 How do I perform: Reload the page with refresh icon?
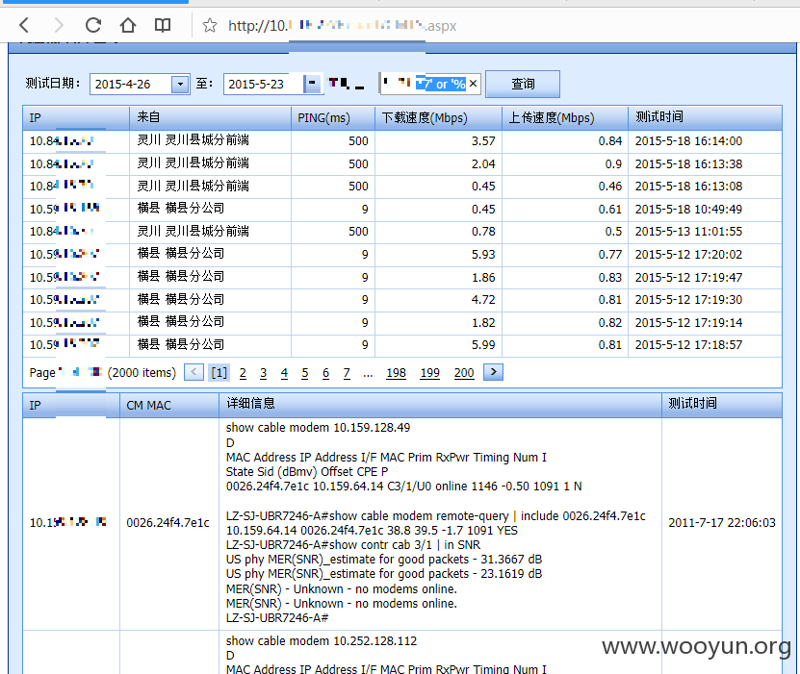93,25
